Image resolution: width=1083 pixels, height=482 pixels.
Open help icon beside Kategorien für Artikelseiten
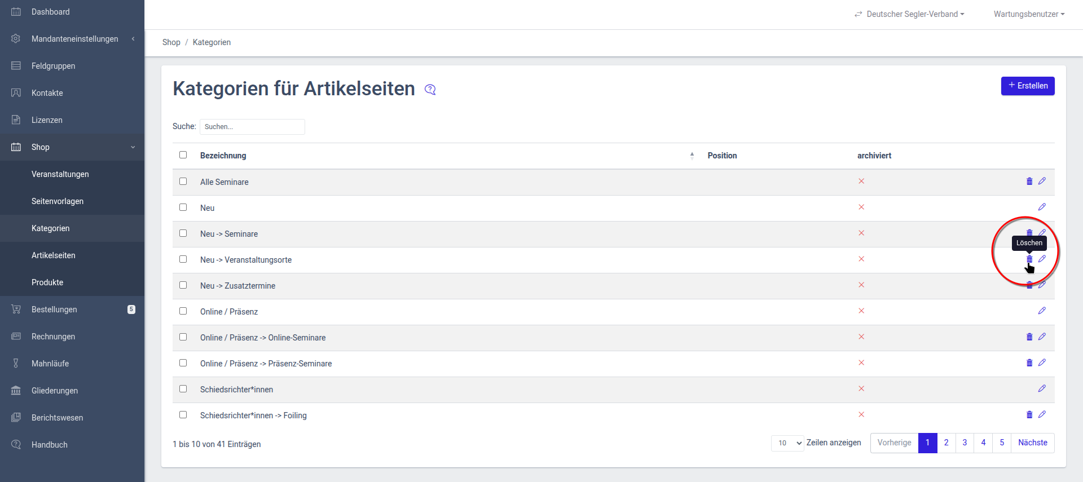(430, 90)
